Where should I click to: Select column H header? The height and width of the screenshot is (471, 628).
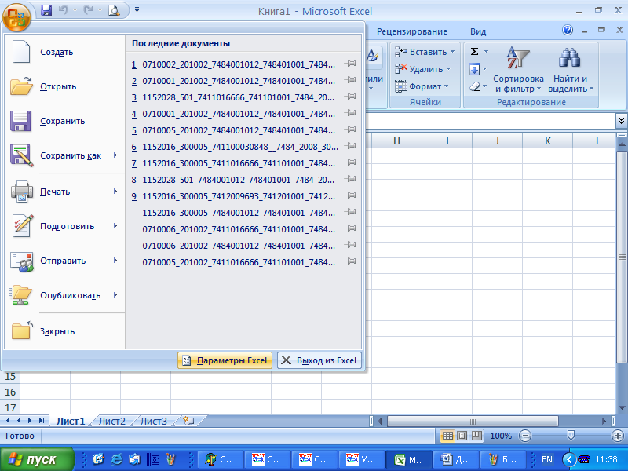click(396, 141)
